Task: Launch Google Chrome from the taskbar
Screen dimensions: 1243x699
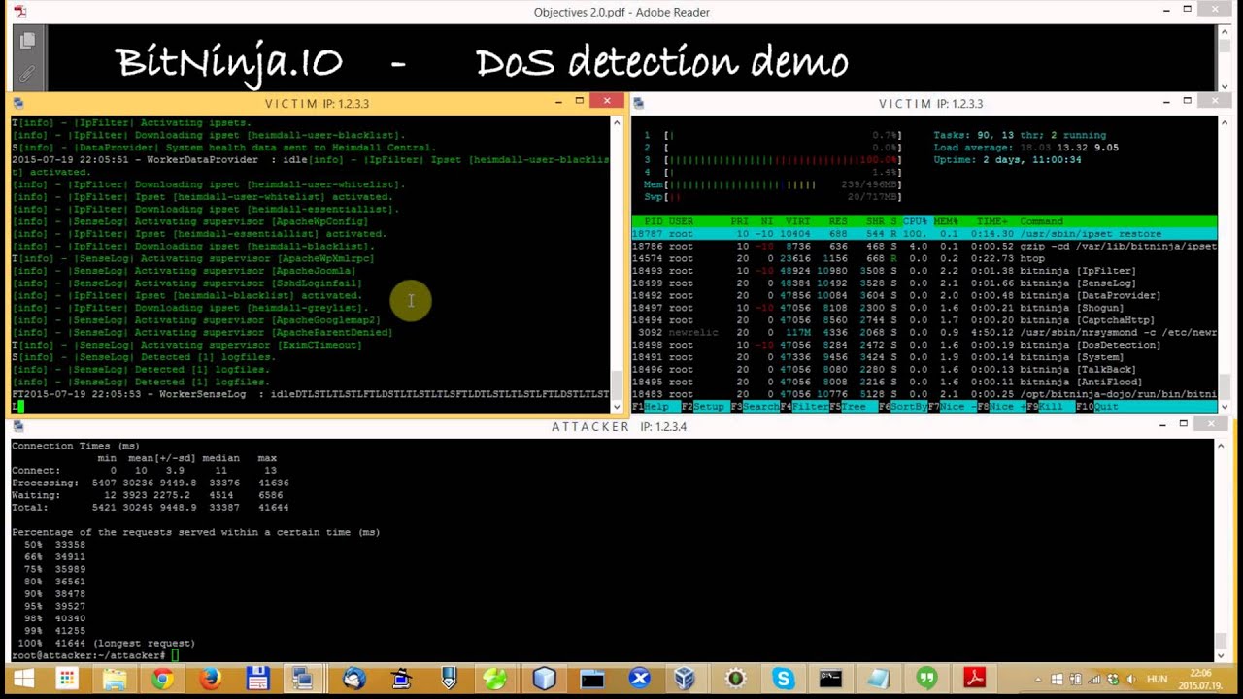Action: pos(162,679)
